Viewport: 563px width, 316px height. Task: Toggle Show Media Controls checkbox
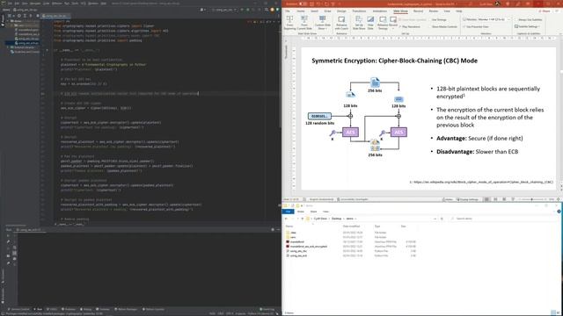(x=443, y=27)
